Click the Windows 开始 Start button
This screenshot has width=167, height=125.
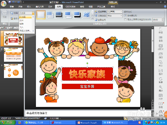click(8, 123)
